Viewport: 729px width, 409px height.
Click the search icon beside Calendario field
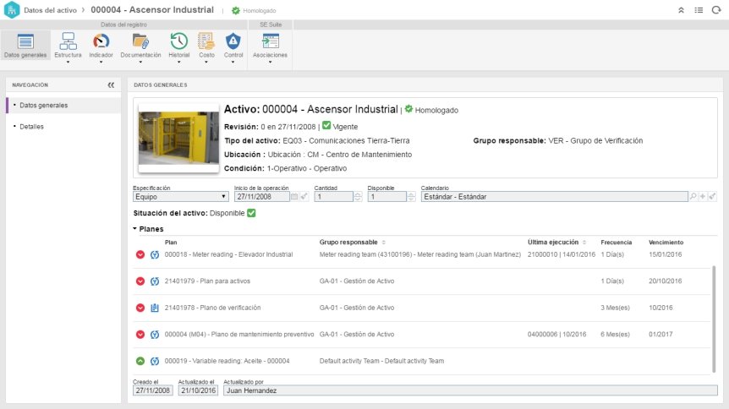[693, 197]
